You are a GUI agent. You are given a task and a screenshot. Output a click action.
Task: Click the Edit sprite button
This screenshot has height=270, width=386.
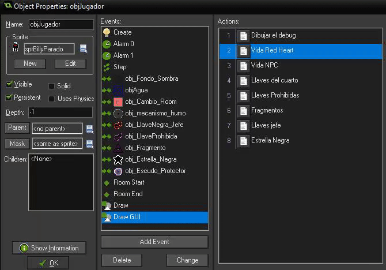click(70, 63)
